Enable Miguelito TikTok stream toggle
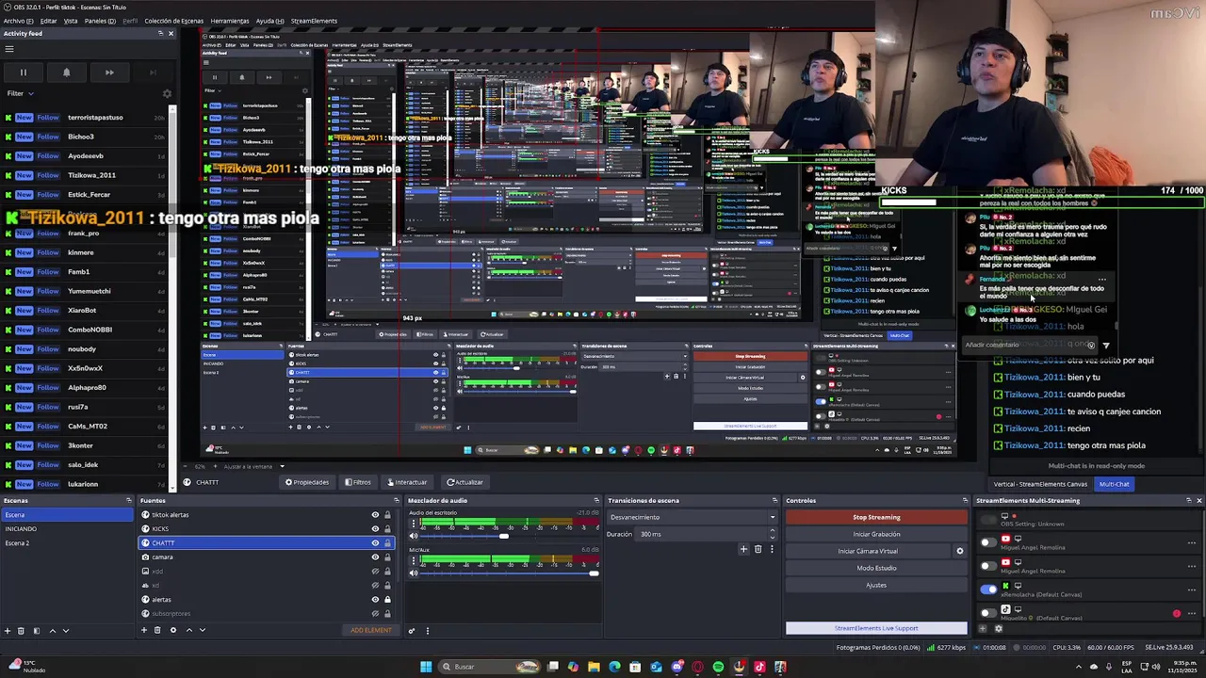This screenshot has height=678, width=1206. pyautogui.click(x=987, y=612)
